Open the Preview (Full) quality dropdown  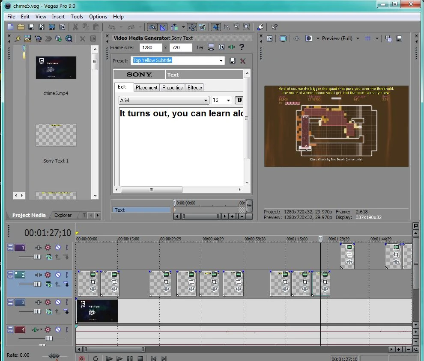click(358, 38)
